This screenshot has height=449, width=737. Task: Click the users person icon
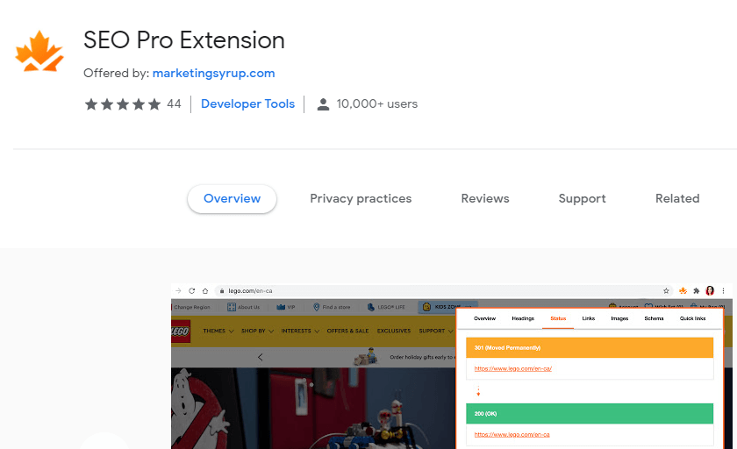pyautogui.click(x=323, y=104)
